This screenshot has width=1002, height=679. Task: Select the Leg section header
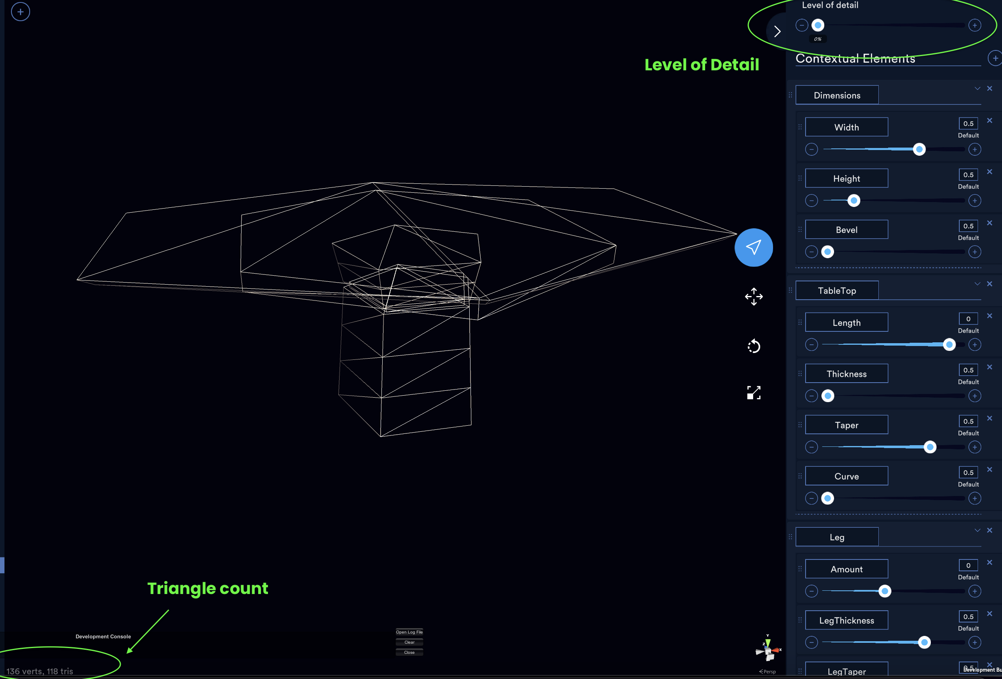point(837,537)
